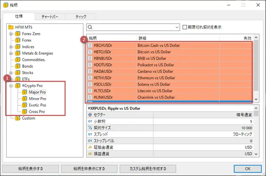Click the symbol icon beside #BTCUSDr
This screenshot has width=266, height=176.
pyautogui.click(x=90, y=52)
